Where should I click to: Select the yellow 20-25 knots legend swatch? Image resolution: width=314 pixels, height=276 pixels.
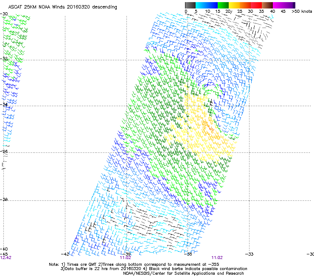(x=234, y=5)
